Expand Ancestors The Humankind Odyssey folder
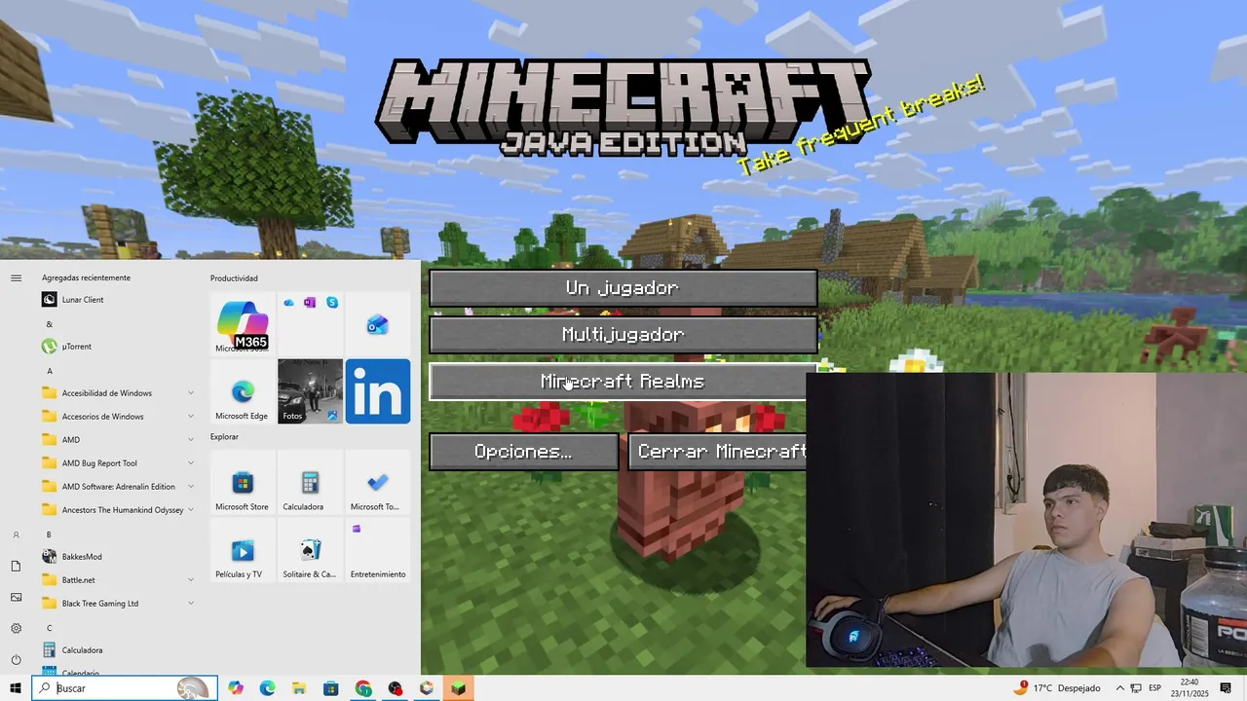Screen dimensions: 1247x701 pyautogui.click(x=117, y=510)
